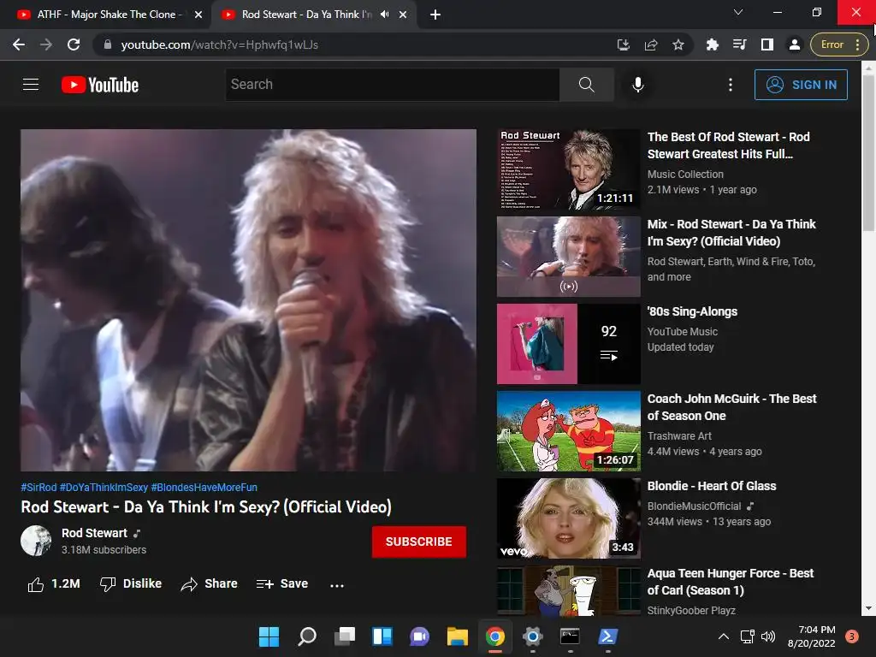Open Aqua Teen Hunger Force Best of Carl
Viewport: 876px width, 657px height.
731,582
